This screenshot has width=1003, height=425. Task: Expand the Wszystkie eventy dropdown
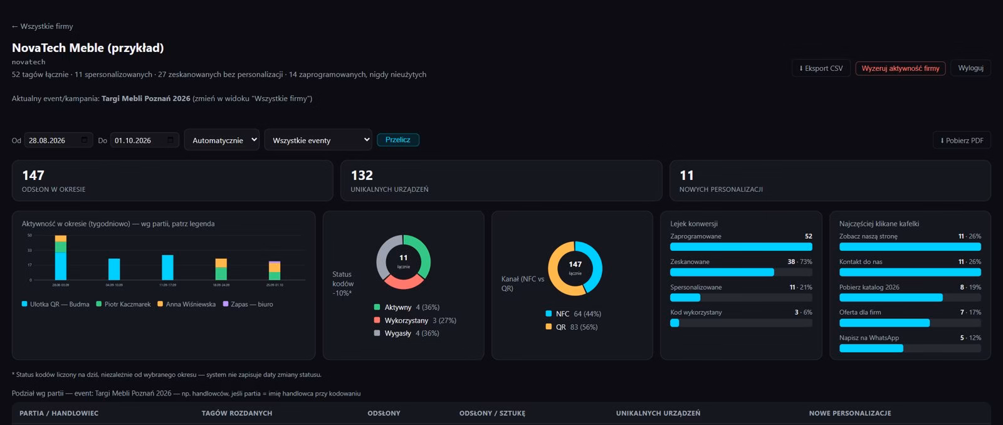[318, 140]
